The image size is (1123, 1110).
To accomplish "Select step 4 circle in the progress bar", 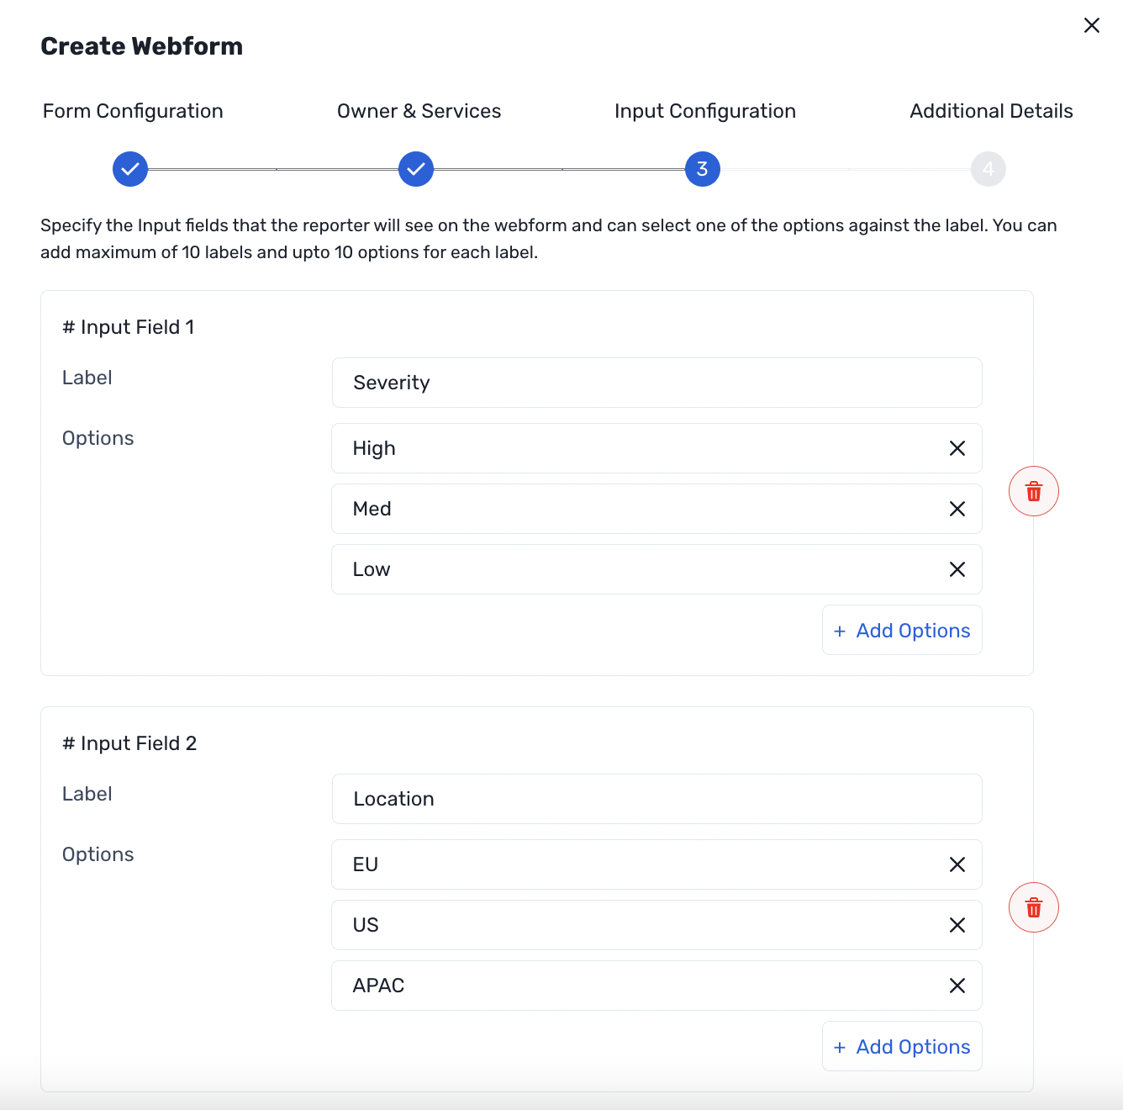I will [x=989, y=169].
